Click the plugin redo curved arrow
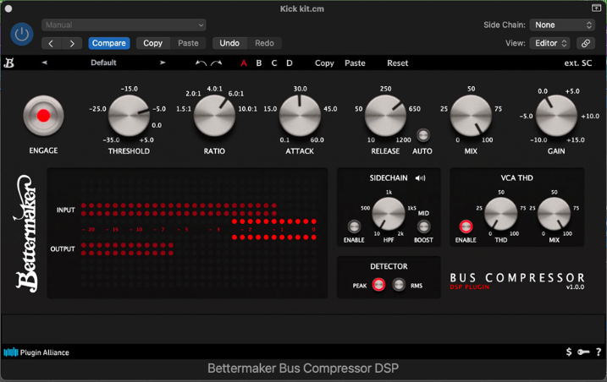 click(217, 63)
